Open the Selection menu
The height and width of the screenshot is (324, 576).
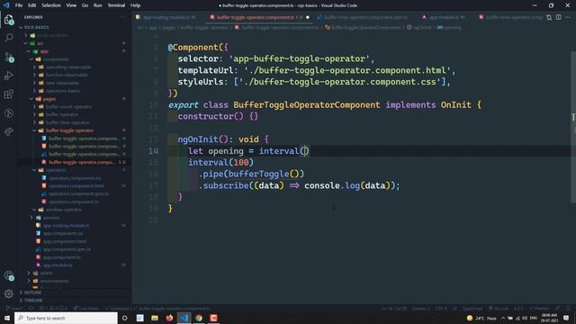(51, 5)
